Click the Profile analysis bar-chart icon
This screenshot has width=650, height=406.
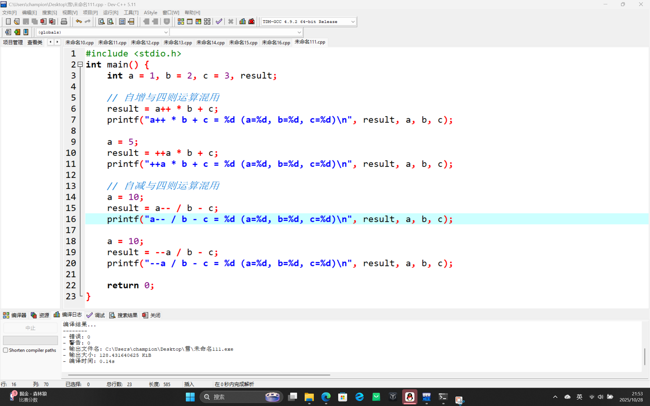point(242,22)
